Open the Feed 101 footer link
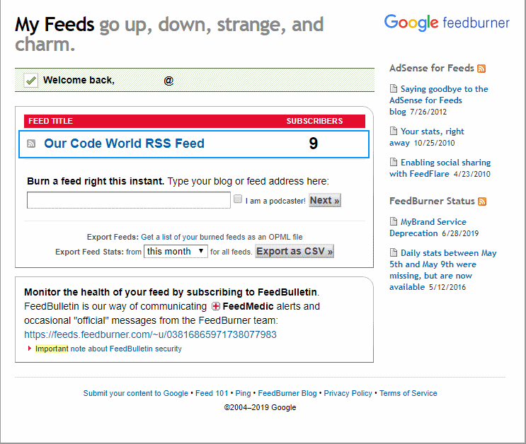The image size is (526, 444). [x=212, y=393]
